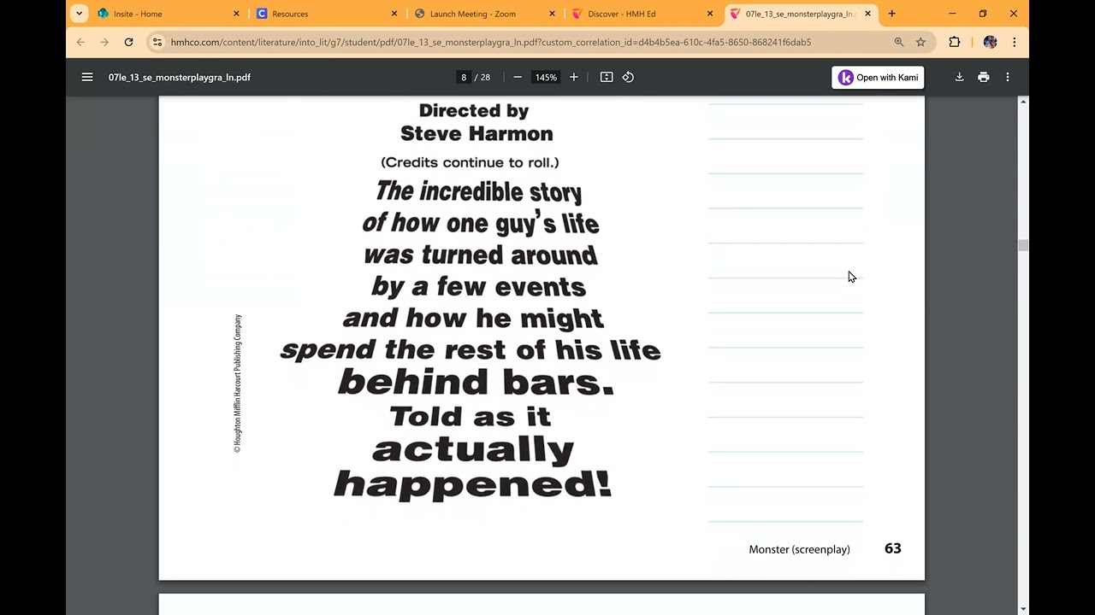Click 'Monster (screenplay)' footer text
Viewport: 1095px width, 615px height.
click(x=799, y=549)
